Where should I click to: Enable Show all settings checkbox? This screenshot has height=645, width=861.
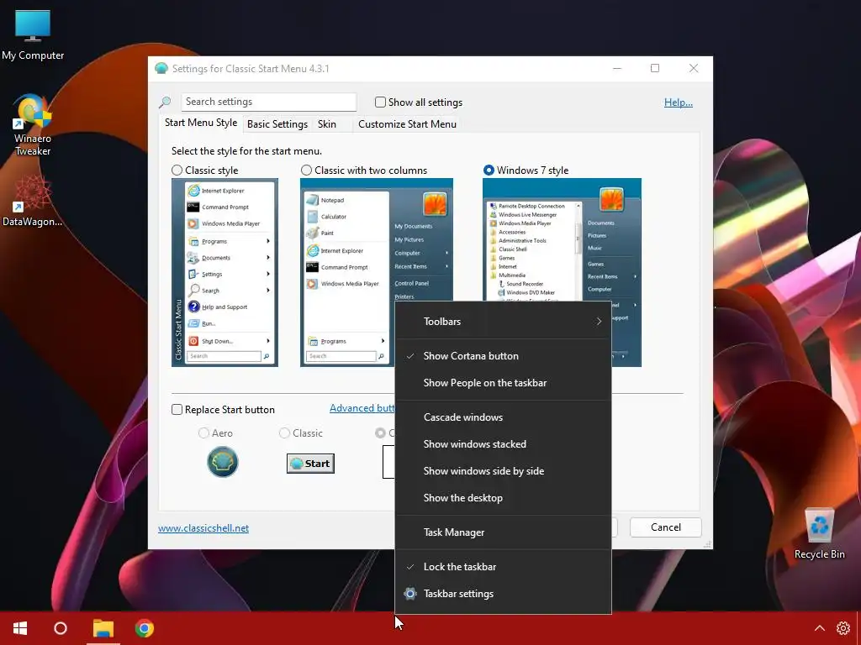click(380, 102)
